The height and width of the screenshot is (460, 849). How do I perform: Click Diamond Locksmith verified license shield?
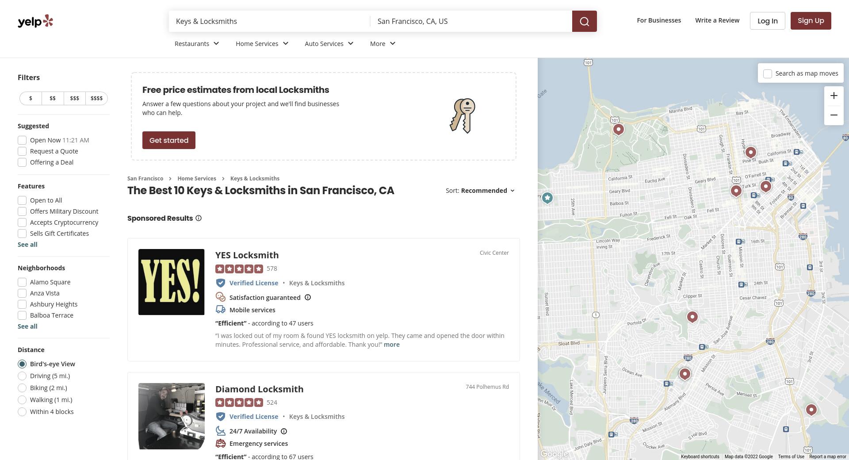click(x=220, y=417)
